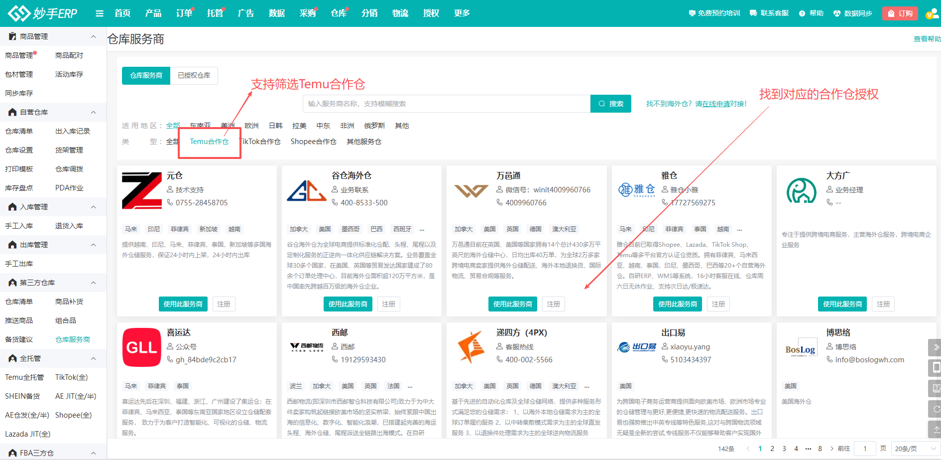Open 帮助 from the top bar
This screenshot has width=941, height=460.
[811, 13]
